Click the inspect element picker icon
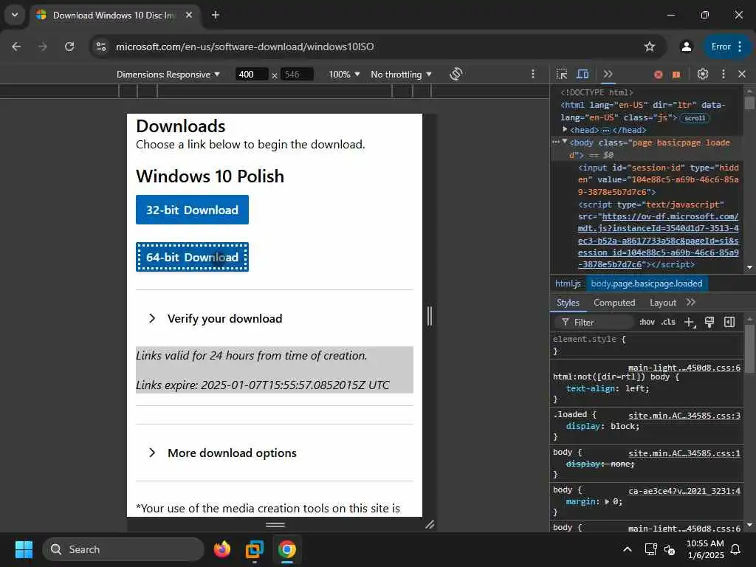This screenshot has width=756, height=567. click(x=562, y=75)
